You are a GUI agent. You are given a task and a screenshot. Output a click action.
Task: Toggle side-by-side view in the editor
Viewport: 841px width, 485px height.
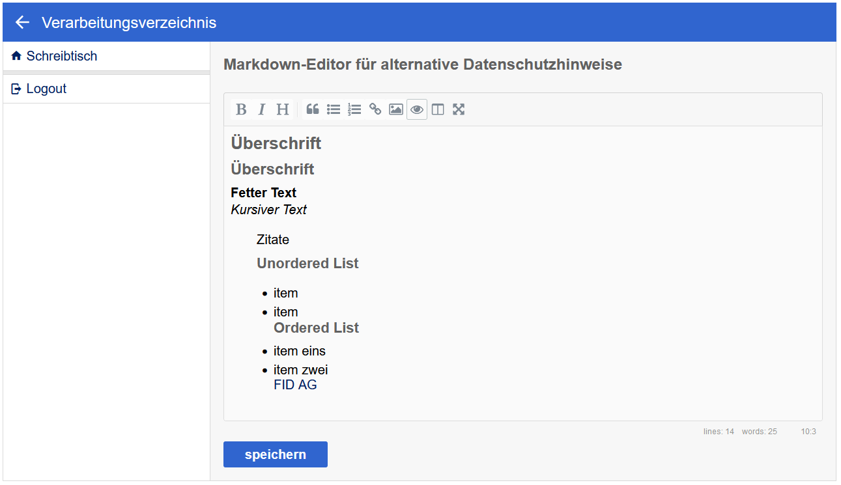click(x=438, y=109)
